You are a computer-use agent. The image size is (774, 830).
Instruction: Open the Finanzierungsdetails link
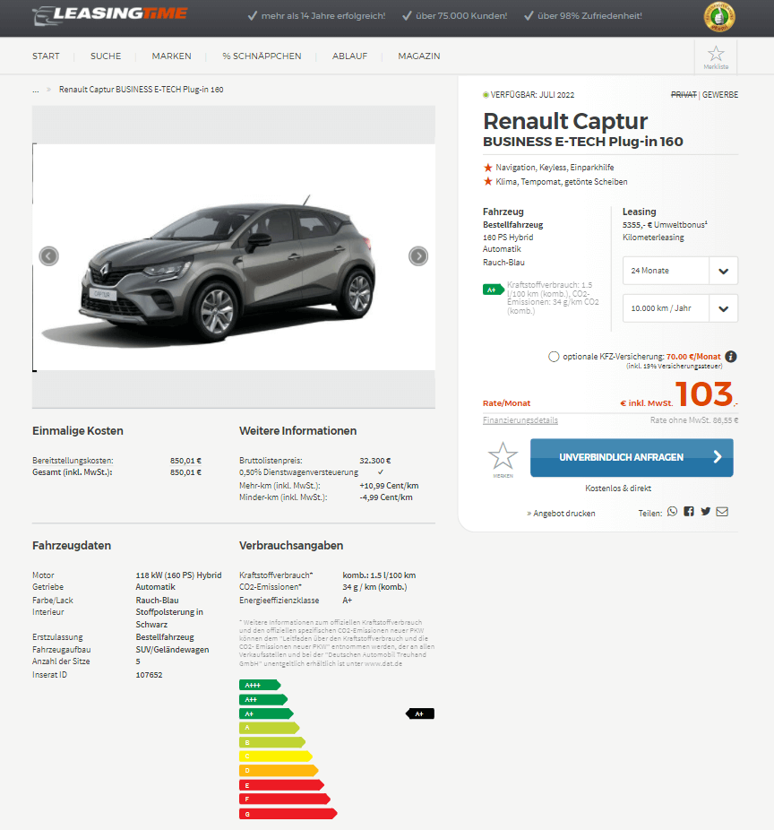coord(520,420)
